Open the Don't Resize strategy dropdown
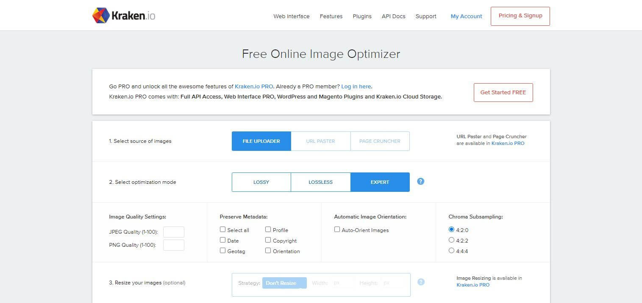 284,283
